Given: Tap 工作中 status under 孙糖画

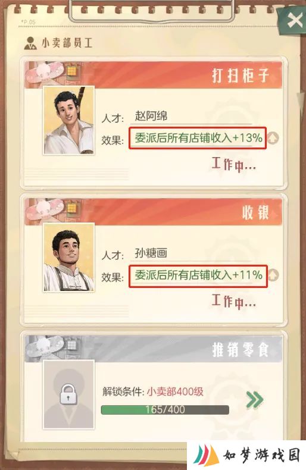Looking at the screenshot, I should [x=234, y=301].
